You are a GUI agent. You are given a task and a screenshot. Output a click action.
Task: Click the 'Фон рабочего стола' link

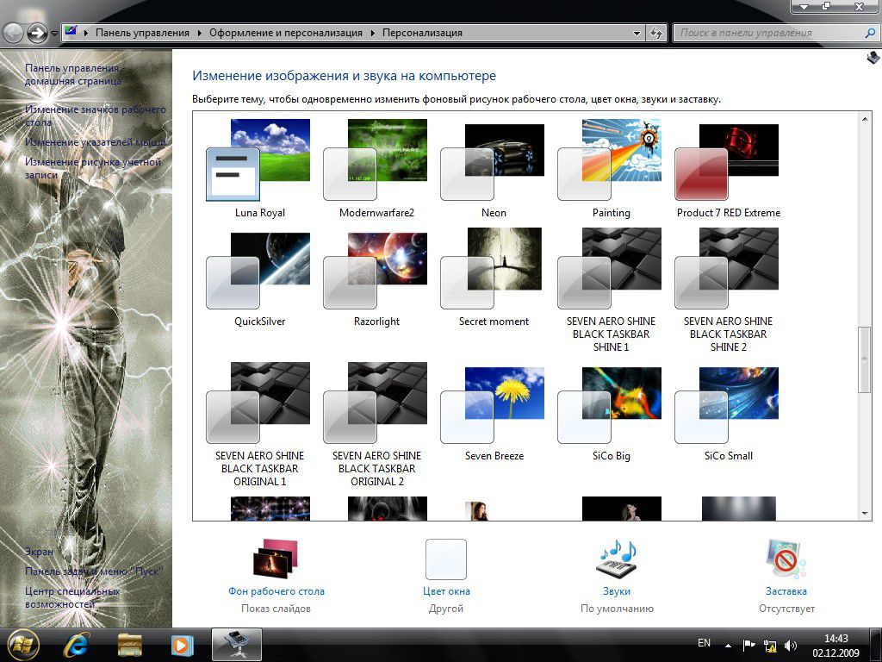(x=276, y=591)
